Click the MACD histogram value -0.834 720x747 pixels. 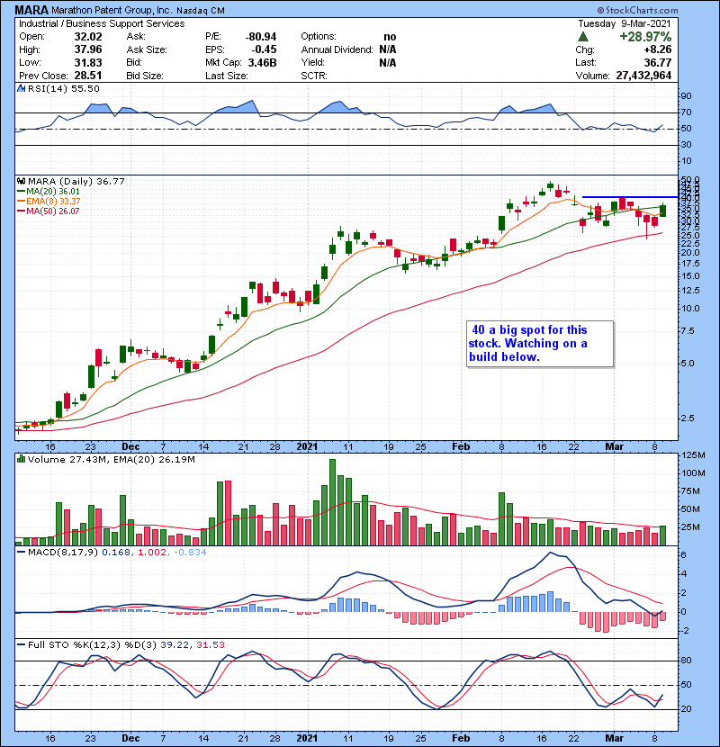click(x=190, y=553)
